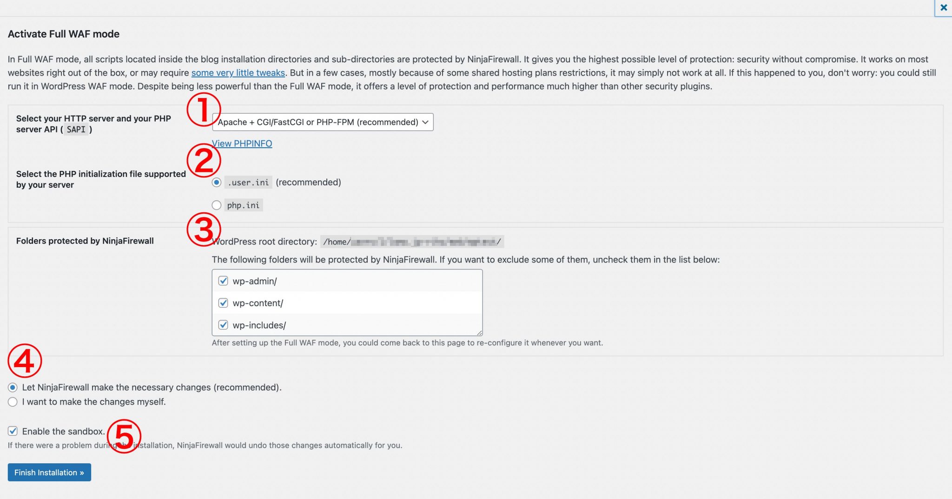Select Let NinjaFirewall make the necessary changes
This screenshot has height=499, width=952.
pyautogui.click(x=12, y=387)
